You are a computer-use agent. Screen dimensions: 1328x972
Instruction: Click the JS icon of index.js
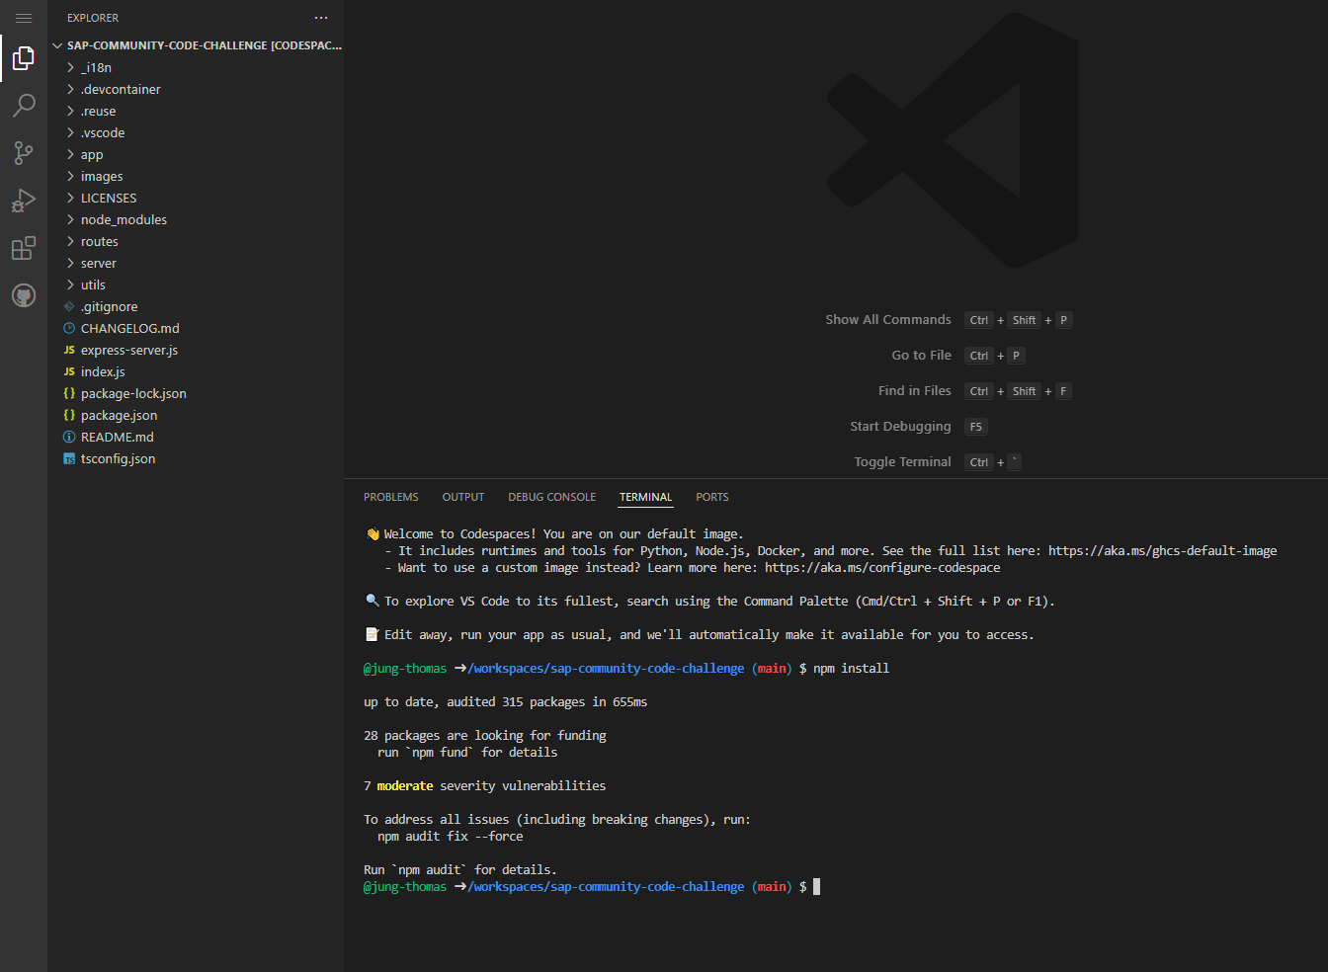coord(69,371)
